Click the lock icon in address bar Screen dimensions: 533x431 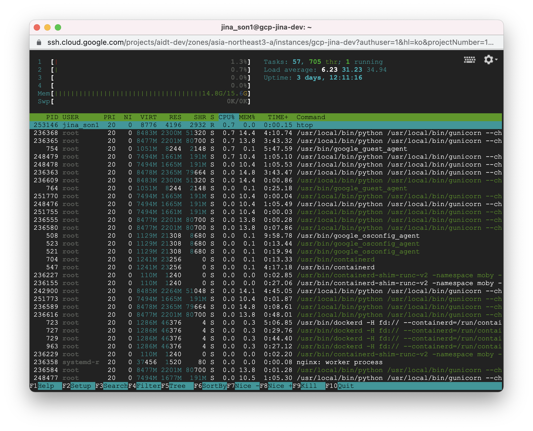tap(39, 42)
